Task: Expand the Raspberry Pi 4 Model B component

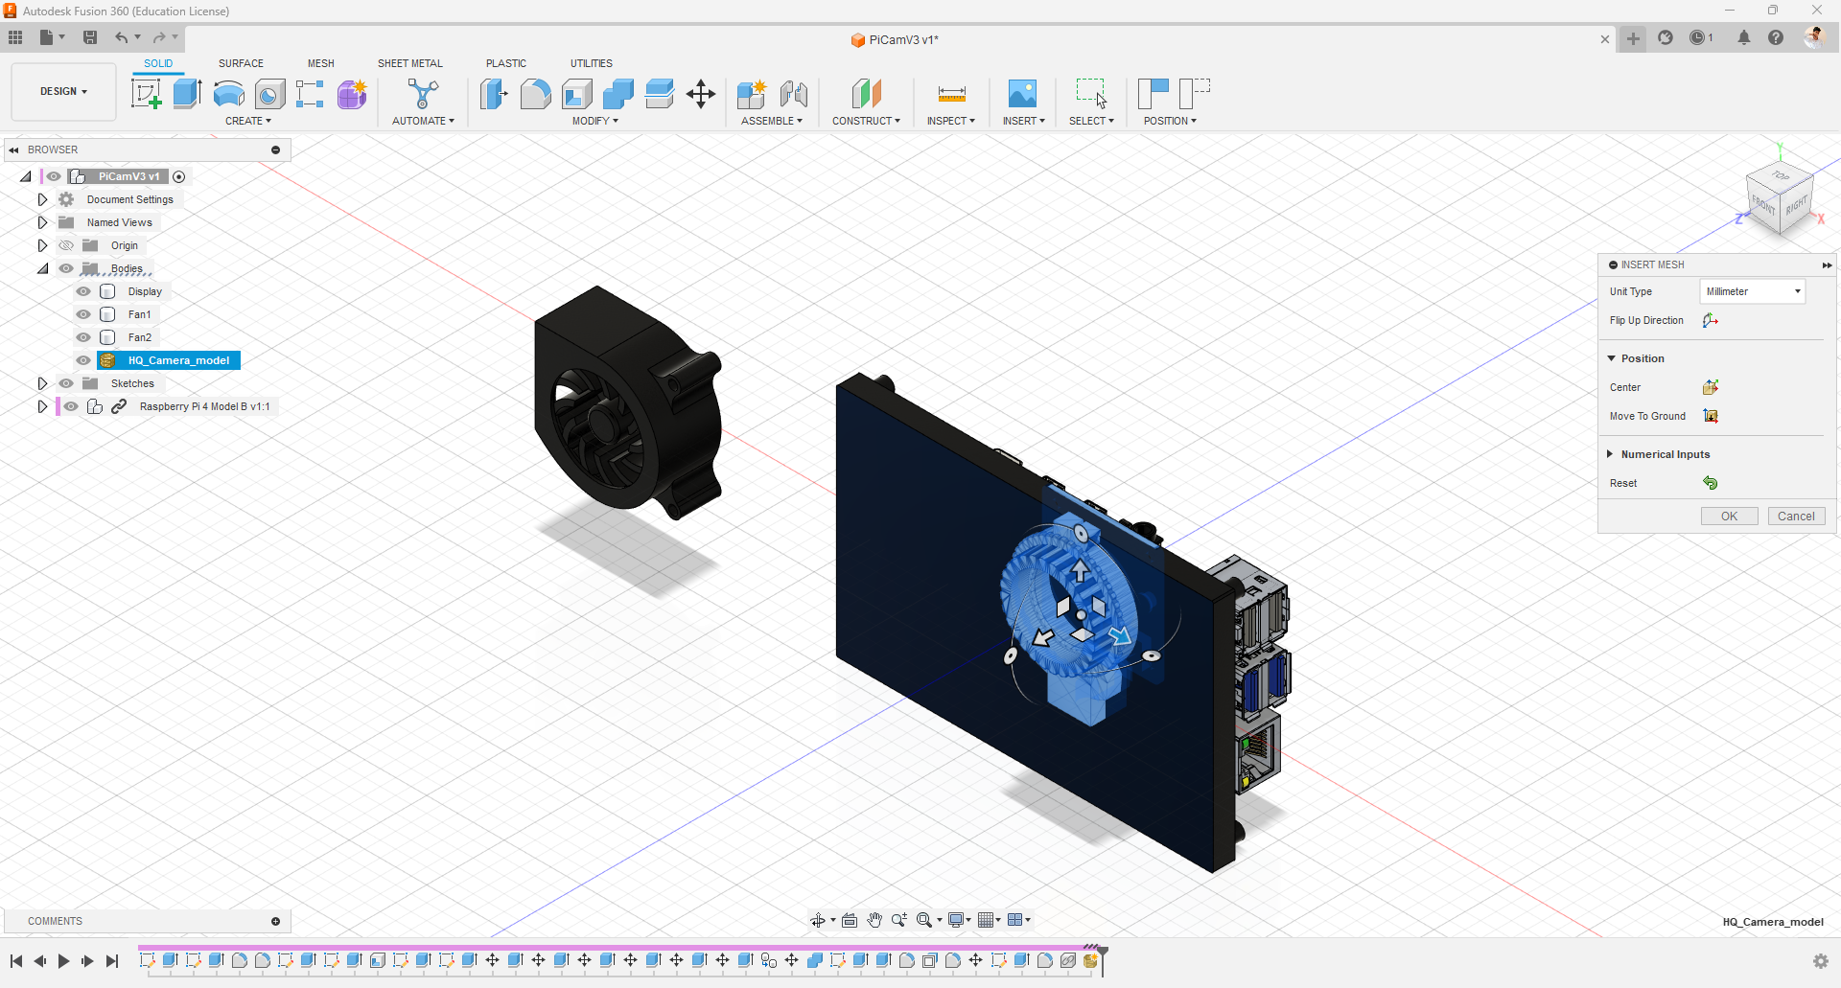Action: coord(42,406)
